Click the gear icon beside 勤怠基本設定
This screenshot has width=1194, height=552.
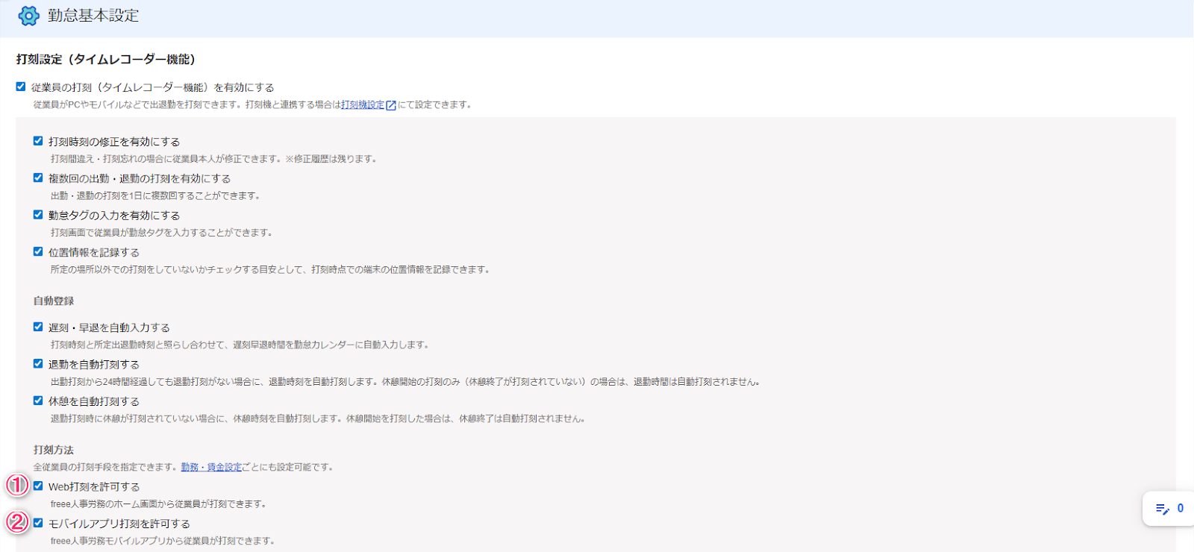[x=28, y=16]
